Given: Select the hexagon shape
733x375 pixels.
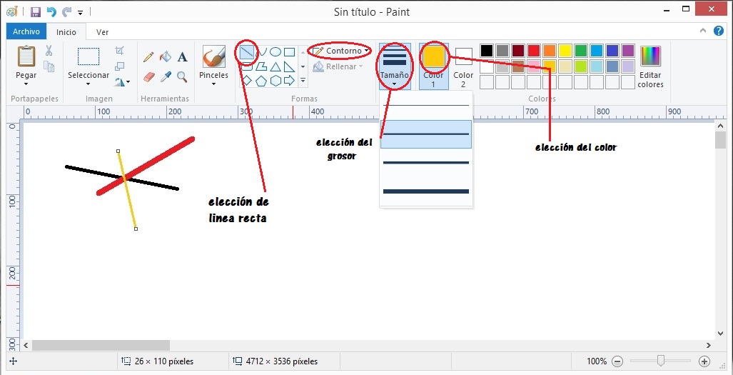Looking at the screenshot, I should (x=275, y=81).
